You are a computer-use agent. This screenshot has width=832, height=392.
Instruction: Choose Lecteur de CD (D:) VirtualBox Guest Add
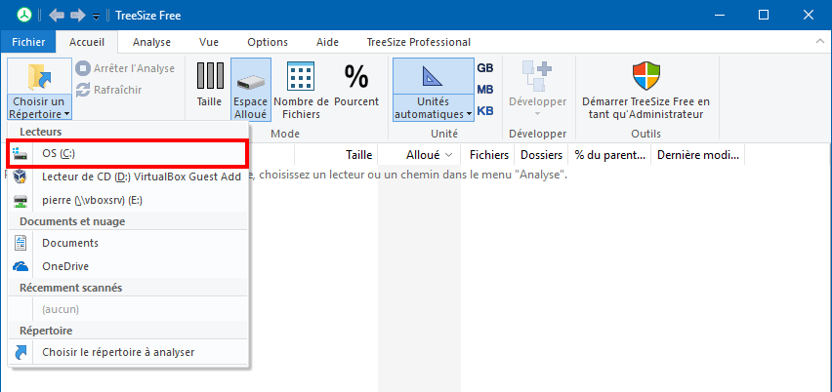[x=128, y=176]
